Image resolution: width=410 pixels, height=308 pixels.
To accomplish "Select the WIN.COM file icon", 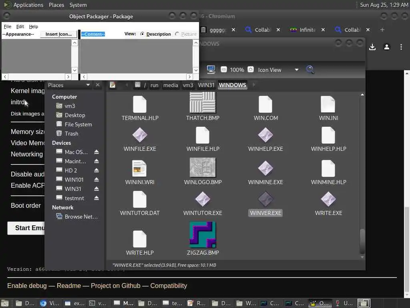I will click(265, 104).
